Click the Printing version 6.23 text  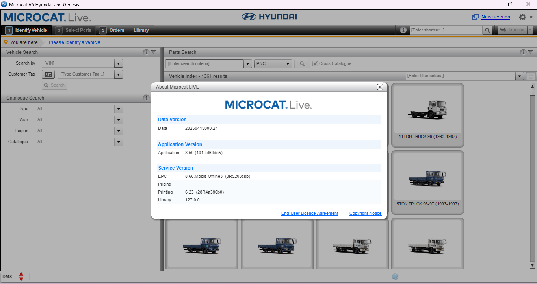click(x=204, y=192)
